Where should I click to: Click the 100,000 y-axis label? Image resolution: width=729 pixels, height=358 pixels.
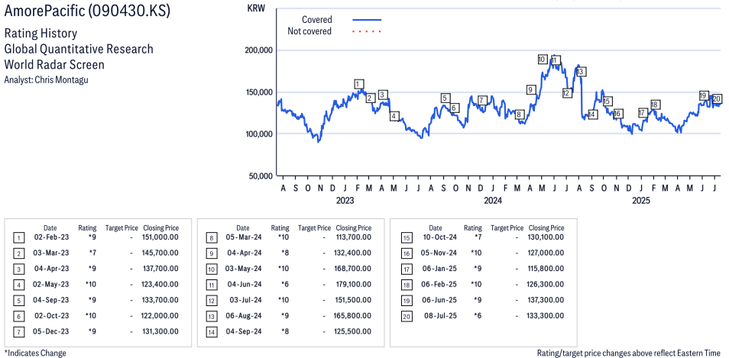coord(259,134)
